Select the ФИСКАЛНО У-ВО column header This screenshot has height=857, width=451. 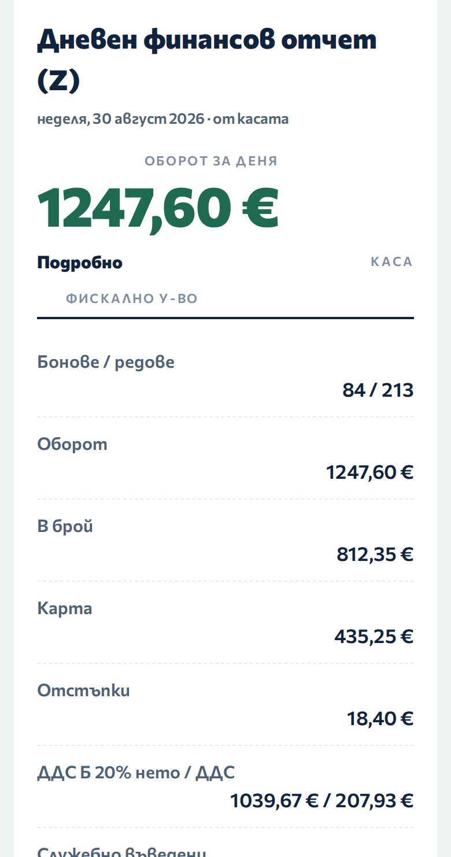pos(132,299)
